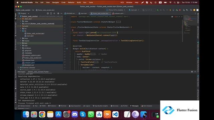Select pubspec.lock in project tree

28,60
